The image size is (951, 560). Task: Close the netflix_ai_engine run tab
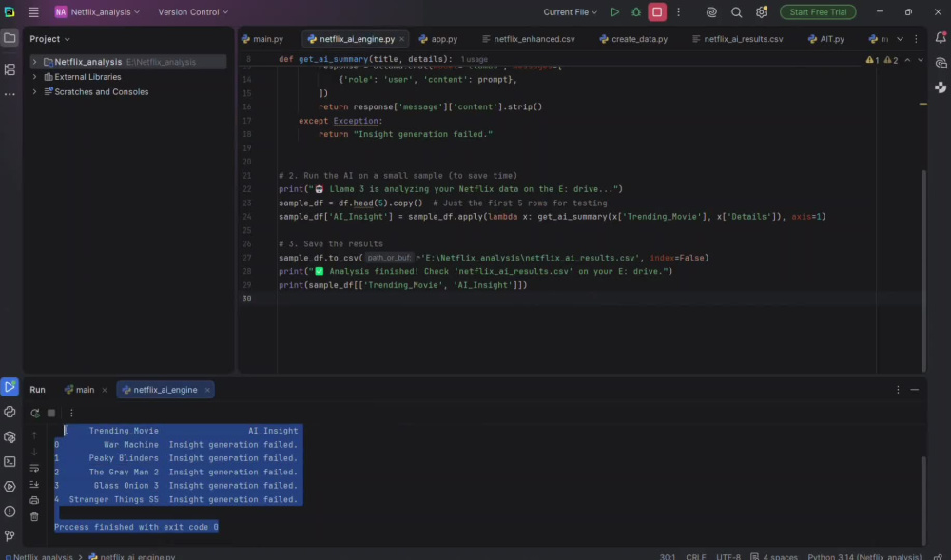tap(207, 390)
